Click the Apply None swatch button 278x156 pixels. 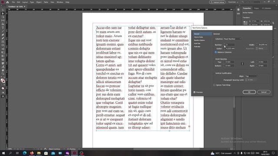pos(3,88)
